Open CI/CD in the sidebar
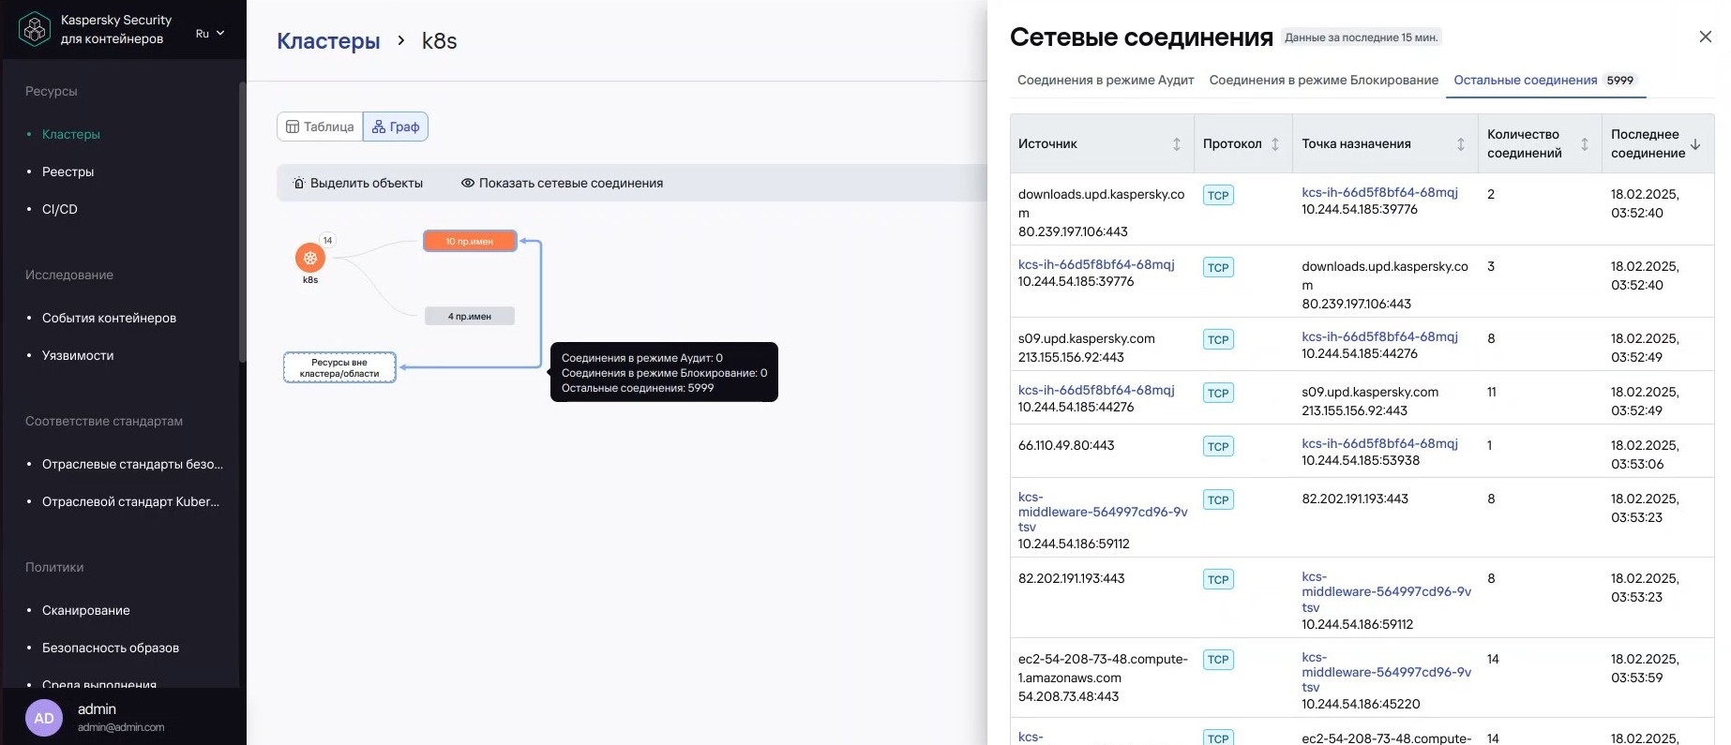The height and width of the screenshot is (745, 1731). (x=60, y=209)
